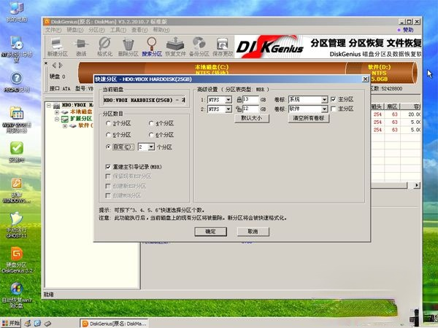The width and height of the screenshot is (438, 328).
Task: Click the 清空所有卷标 button
Action: coord(309,118)
